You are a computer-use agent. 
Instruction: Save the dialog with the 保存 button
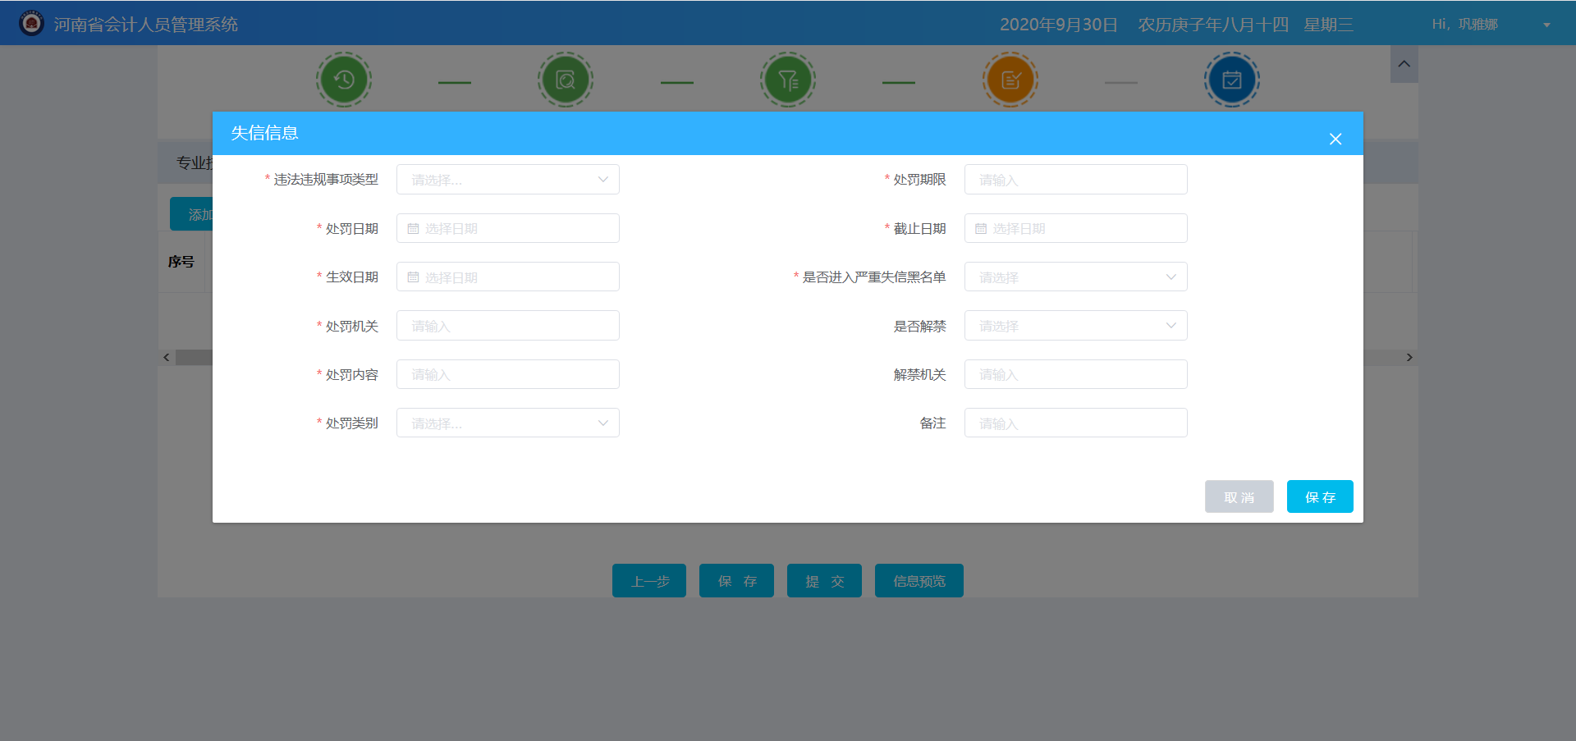[x=1319, y=496]
